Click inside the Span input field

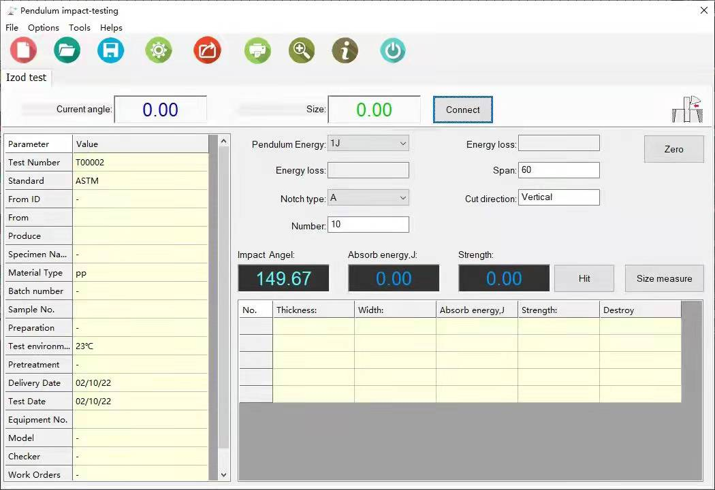[x=558, y=170]
